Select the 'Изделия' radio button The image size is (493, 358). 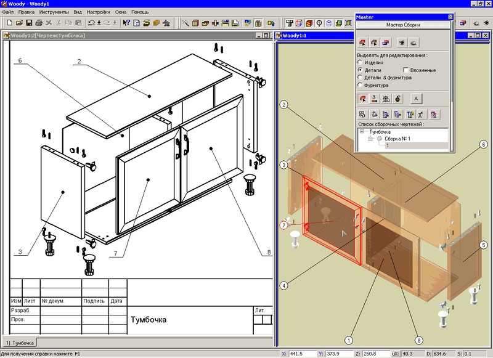tap(360, 63)
